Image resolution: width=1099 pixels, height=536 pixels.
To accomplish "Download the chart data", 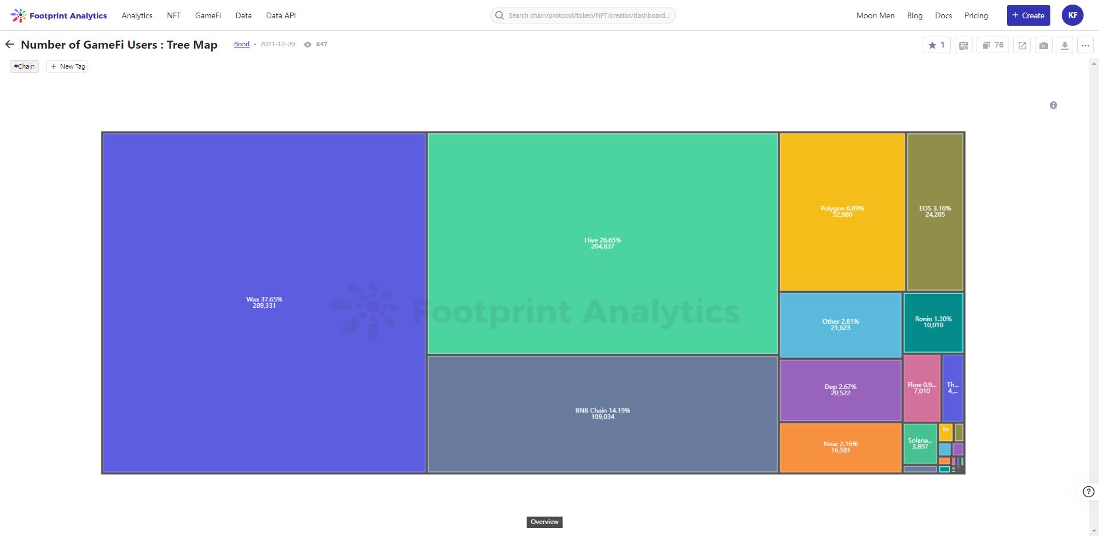I will (x=1065, y=45).
